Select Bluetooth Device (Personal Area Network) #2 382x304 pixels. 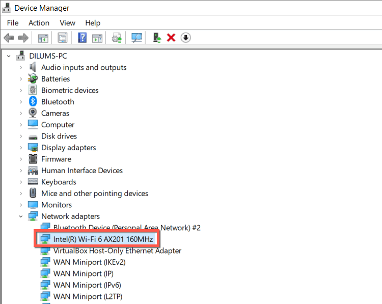tap(127, 228)
